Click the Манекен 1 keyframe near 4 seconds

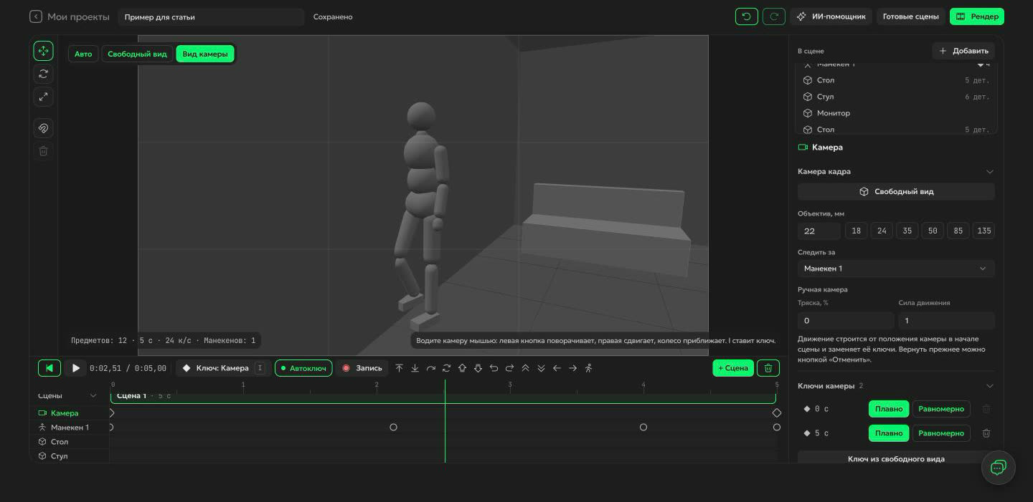[x=643, y=428]
